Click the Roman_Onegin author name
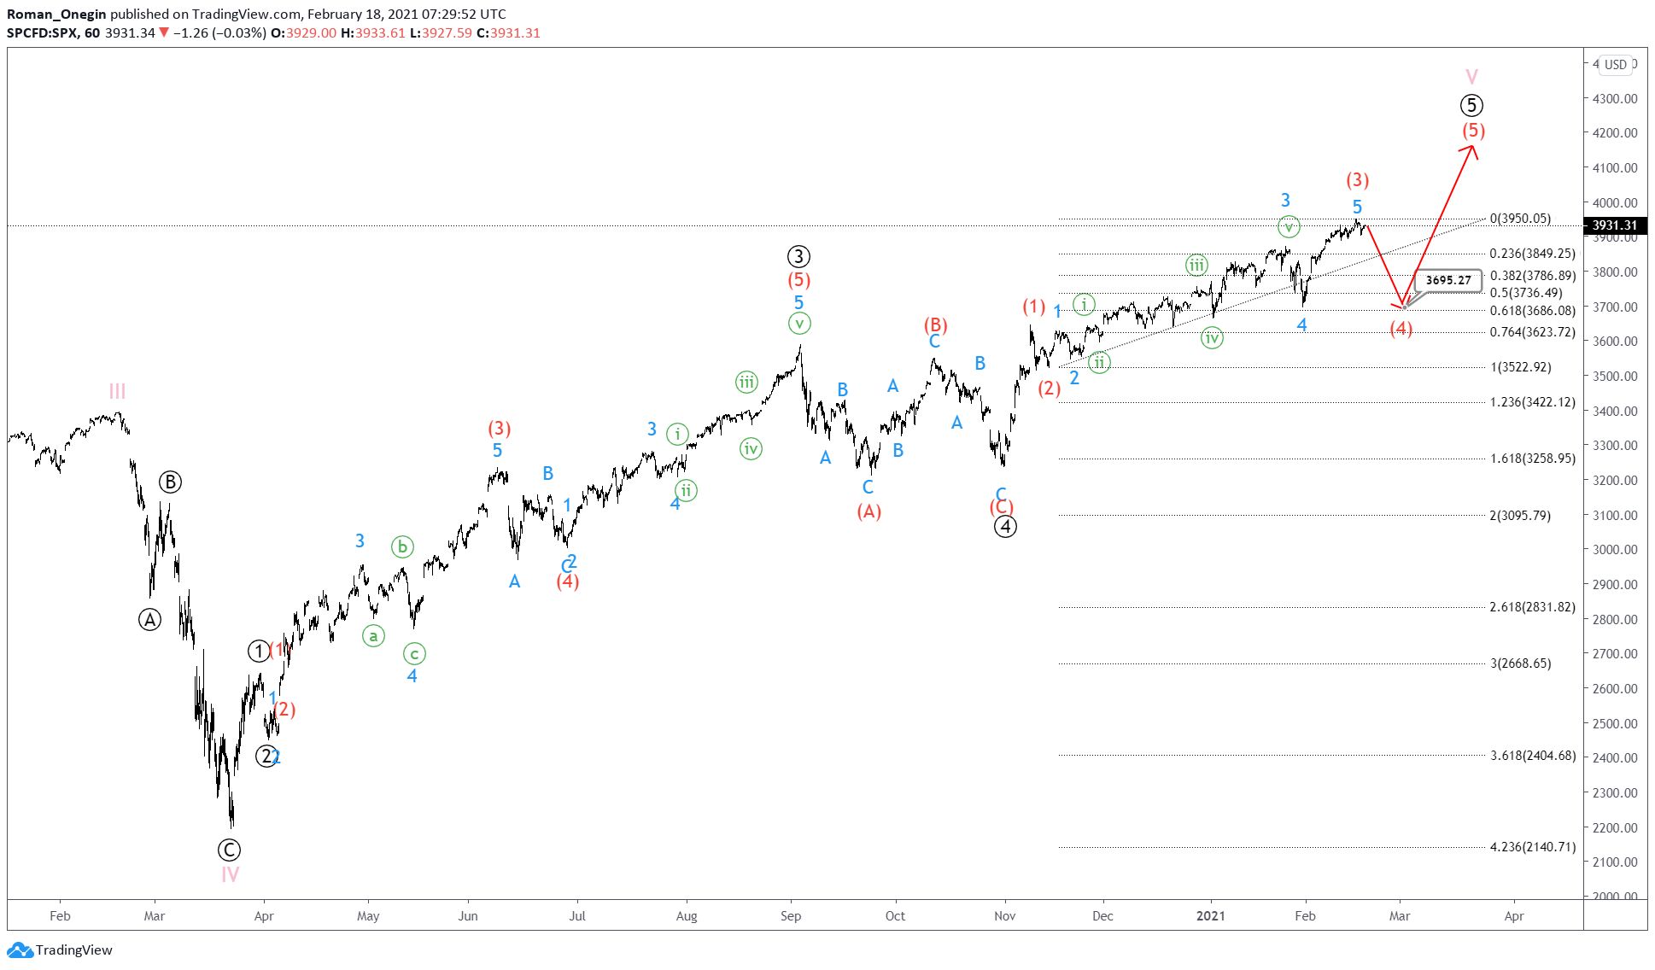This screenshot has height=970, width=1655. coord(56,14)
